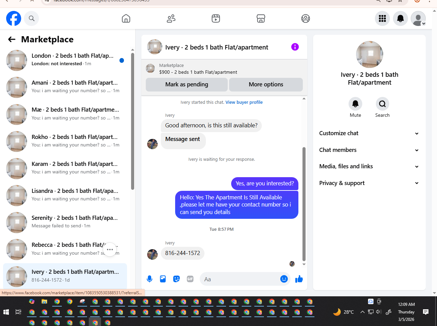The height and width of the screenshot is (326, 437).
Task: Click the conversation list scrollbar
Action: (x=132, y=121)
